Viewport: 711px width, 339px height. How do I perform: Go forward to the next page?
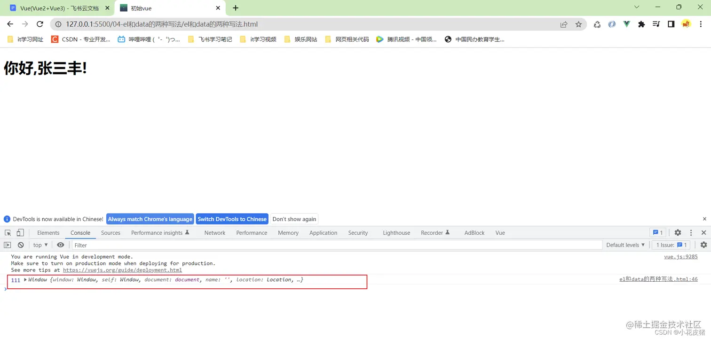[x=25, y=24]
